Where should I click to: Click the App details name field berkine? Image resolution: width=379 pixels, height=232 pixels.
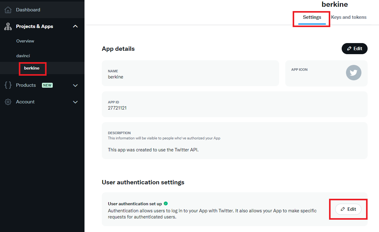click(191, 73)
